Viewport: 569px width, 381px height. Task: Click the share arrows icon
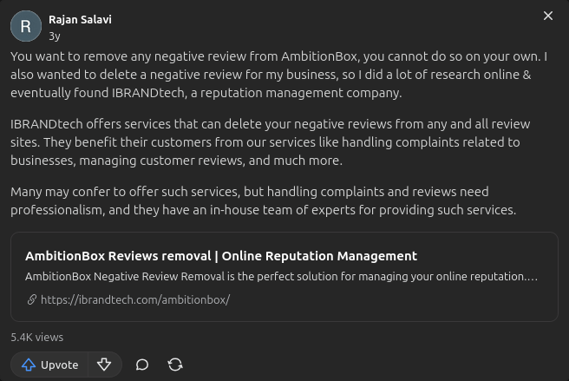175,365
